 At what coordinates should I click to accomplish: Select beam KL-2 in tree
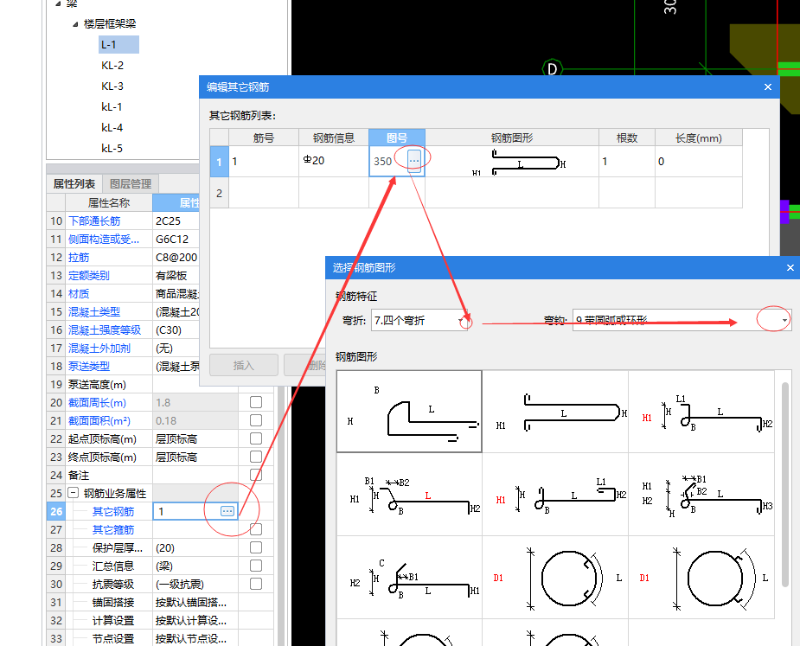[112, 66]
